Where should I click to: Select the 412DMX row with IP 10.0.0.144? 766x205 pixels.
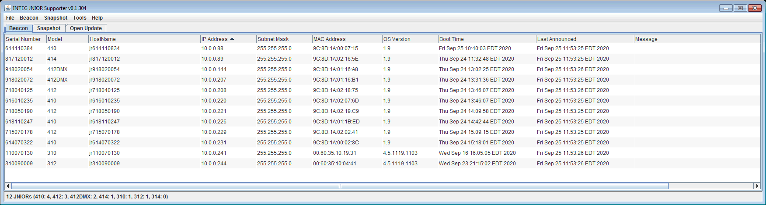(x=383, y=69)
